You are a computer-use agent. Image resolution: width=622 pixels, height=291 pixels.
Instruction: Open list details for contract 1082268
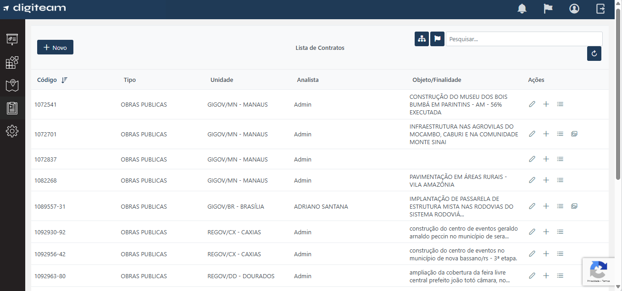click(560, 180)
